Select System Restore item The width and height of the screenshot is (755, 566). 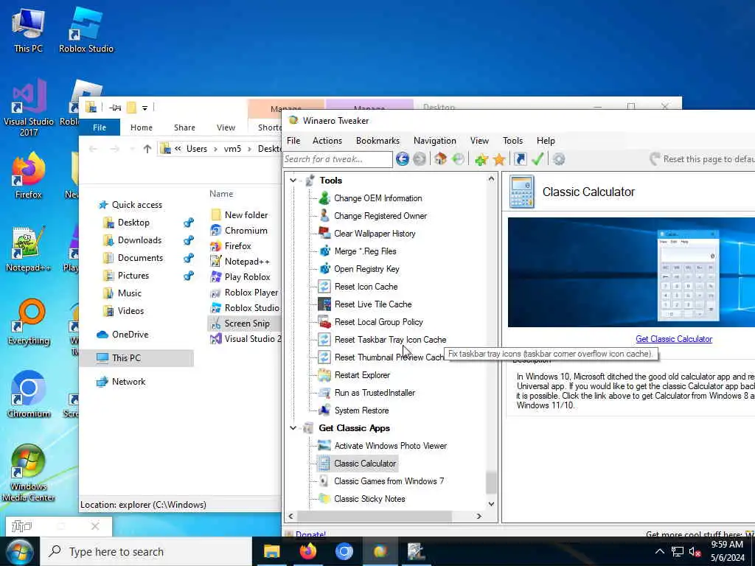click(x=361, y=410)
